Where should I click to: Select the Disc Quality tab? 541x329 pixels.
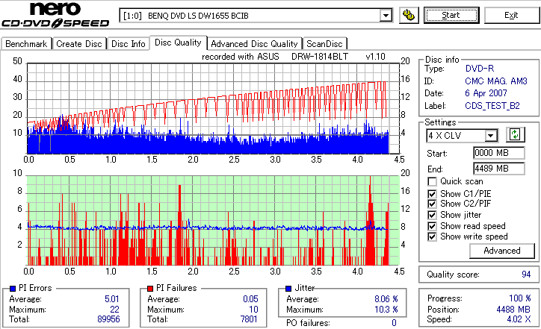click(178, 43)
